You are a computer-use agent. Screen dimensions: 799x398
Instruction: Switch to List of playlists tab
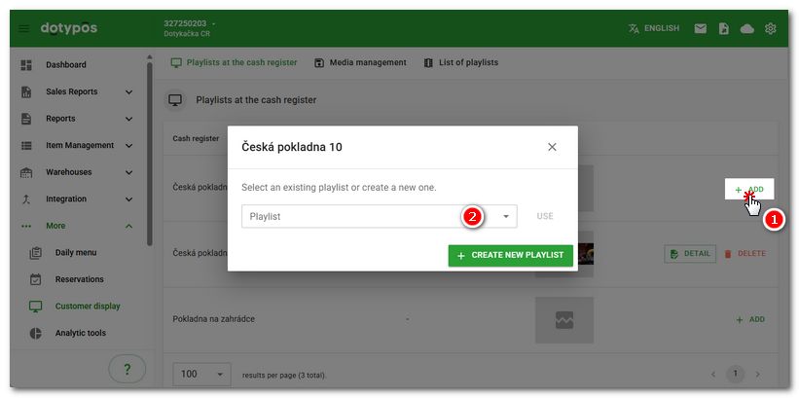pos(461,62)
